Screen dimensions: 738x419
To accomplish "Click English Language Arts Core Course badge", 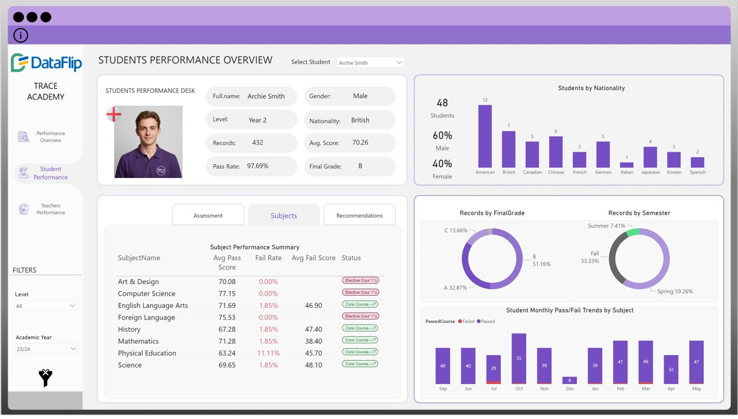I will [x=360, y=304].
